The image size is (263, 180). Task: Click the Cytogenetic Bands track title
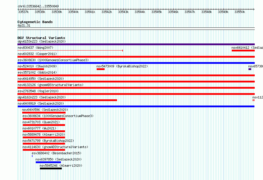point(35,22)
